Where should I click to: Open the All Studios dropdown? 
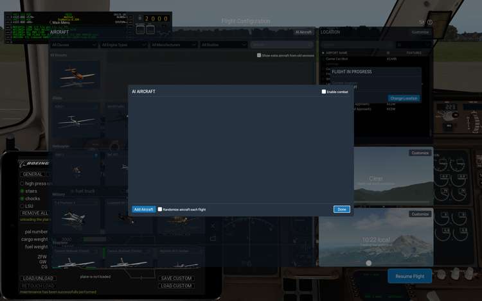pyautogui.click(x=224, y=45)
